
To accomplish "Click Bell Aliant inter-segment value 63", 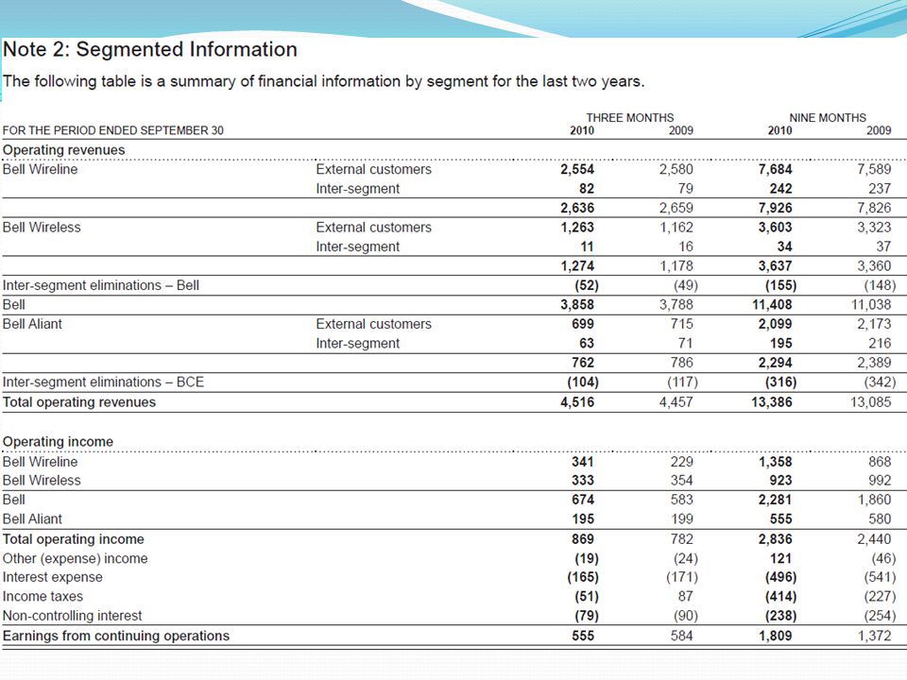I will (587, 344).
